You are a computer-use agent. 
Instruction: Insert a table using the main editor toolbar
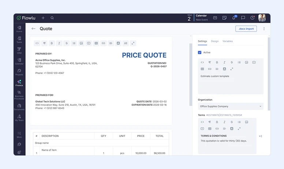click(96, 43)
